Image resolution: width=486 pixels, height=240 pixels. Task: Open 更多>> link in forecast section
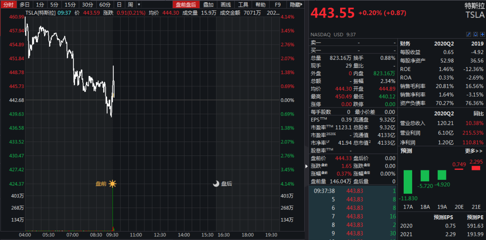pos(473,151)
